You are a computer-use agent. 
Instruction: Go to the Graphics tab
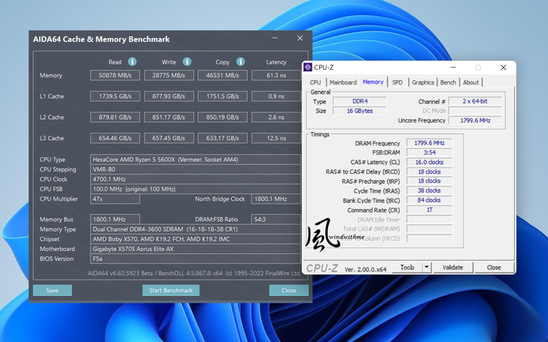(x=422, y=83)
